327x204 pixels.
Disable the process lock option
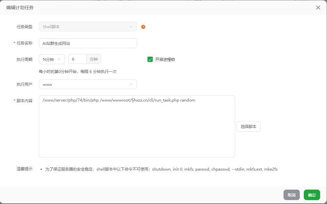pyautogui.click(x=150, y=59)
